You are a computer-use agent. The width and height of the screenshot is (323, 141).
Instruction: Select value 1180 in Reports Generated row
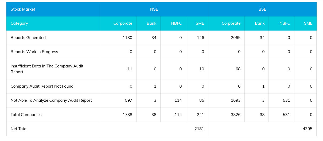pos(127,38)
